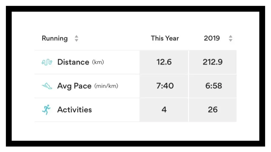Screen dimensions: 271x152
Task: Open the 2019 year selector arrows
Action: click(231, 39)
